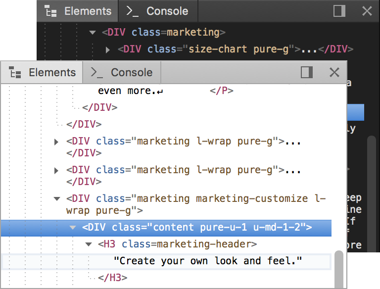Click Console prompt icon in dark DevTools
This screenshot has width=380, height=289.
pos(132,11)
